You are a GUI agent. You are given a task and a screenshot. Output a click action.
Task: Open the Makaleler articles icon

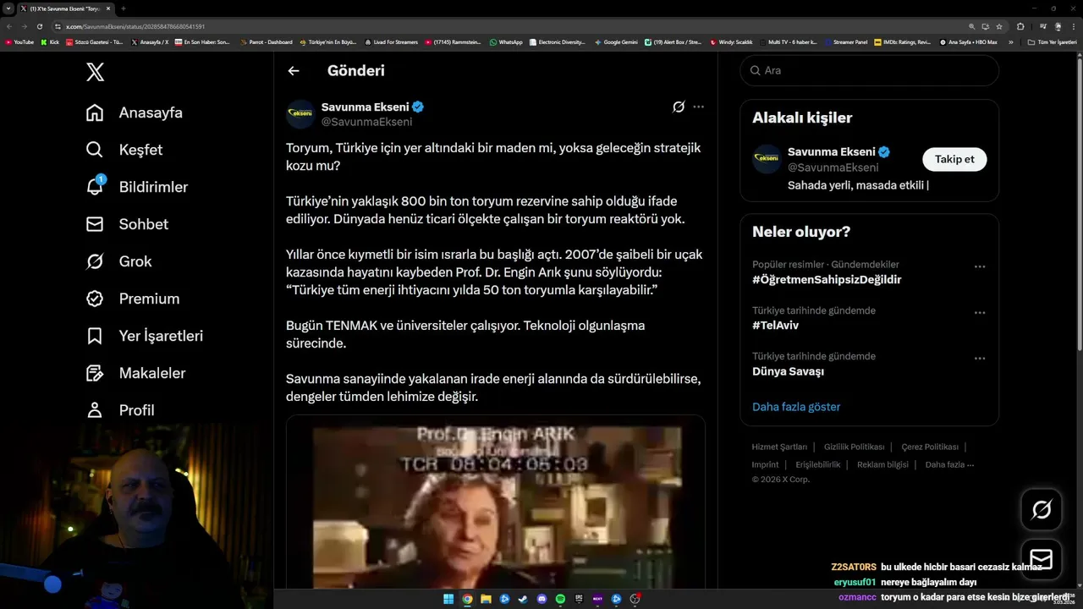tap(95, 373)
